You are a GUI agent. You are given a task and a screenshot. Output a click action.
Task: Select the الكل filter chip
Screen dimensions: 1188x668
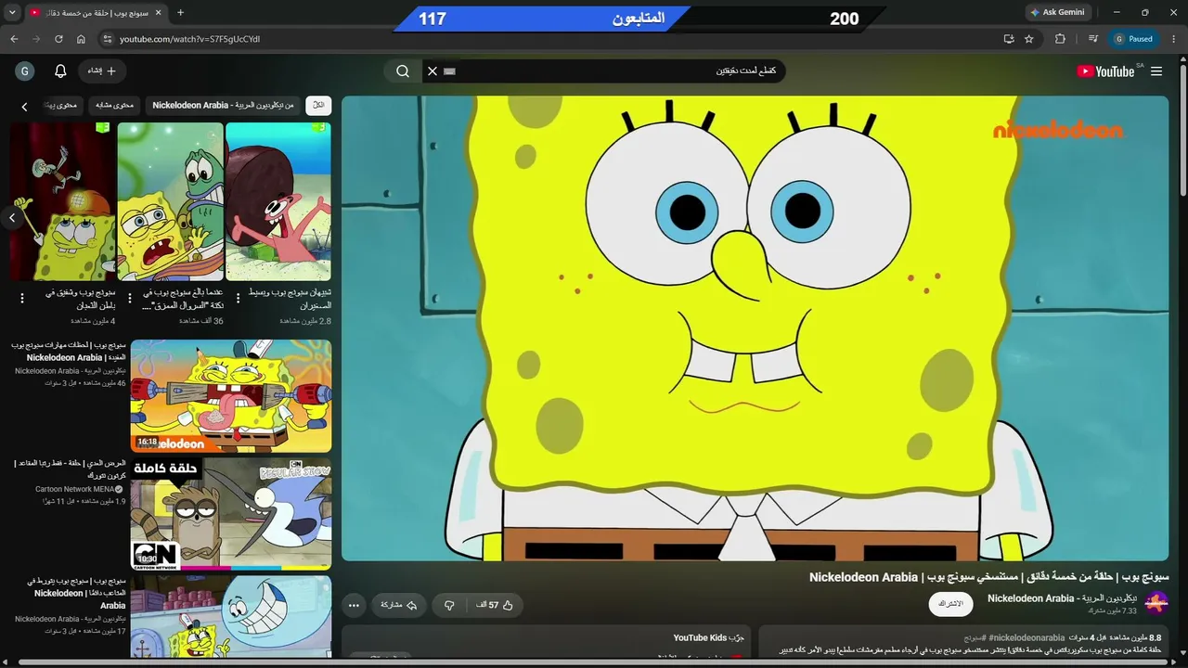click(x=318, y=105)
